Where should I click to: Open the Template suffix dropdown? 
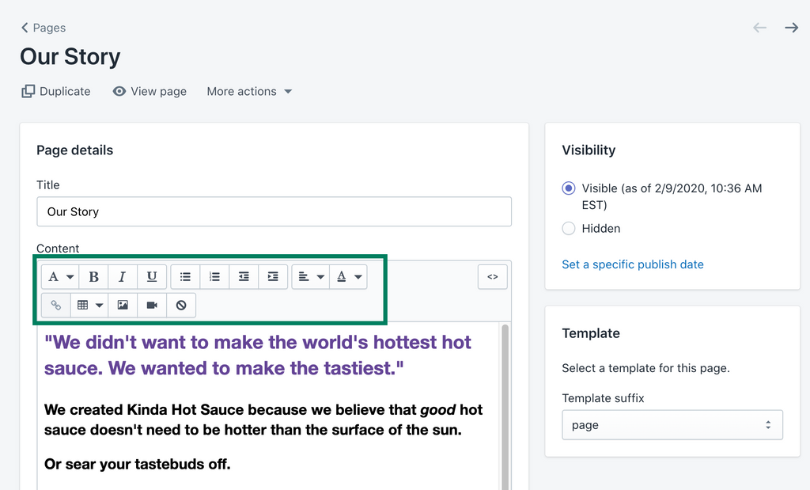672,425
